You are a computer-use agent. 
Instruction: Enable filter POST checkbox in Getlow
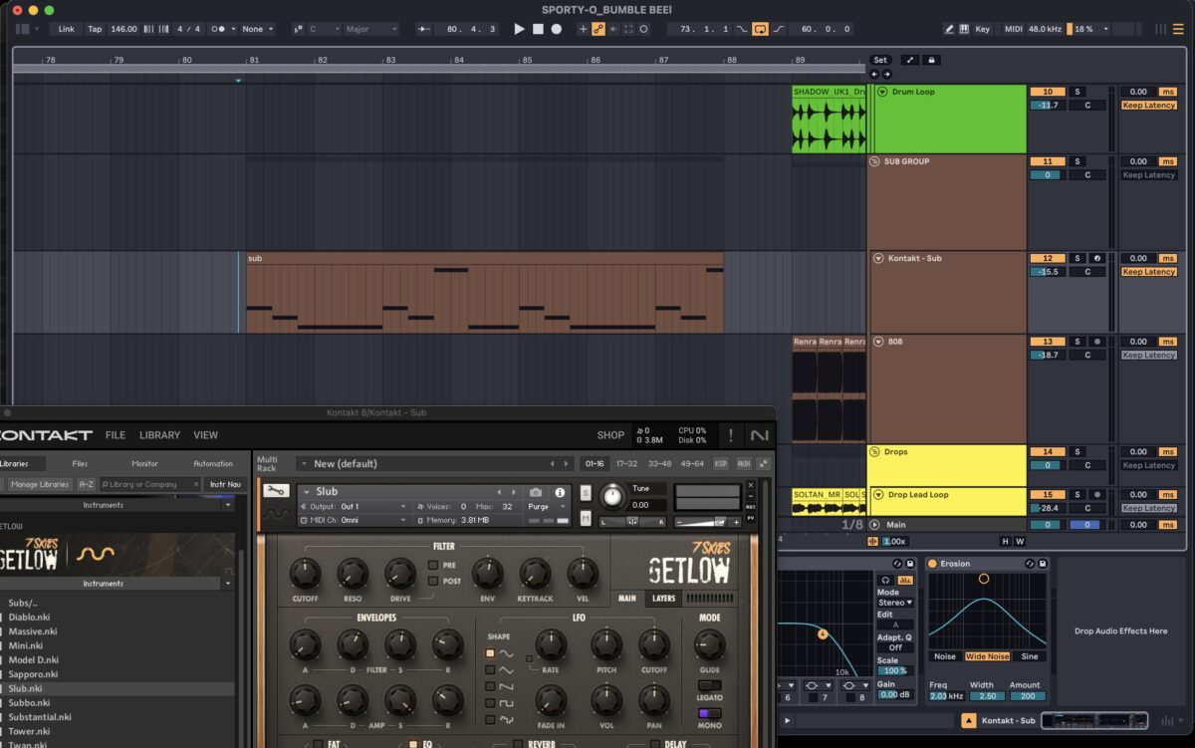tap(432, 581)
